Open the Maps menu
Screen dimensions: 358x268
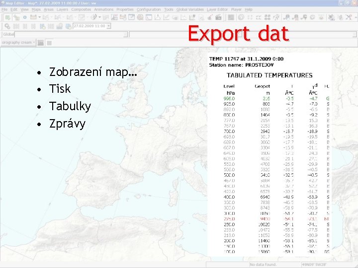(36, 9)
